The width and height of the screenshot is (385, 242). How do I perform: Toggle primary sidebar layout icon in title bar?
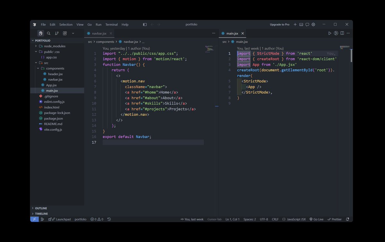[x=145, y=24]
